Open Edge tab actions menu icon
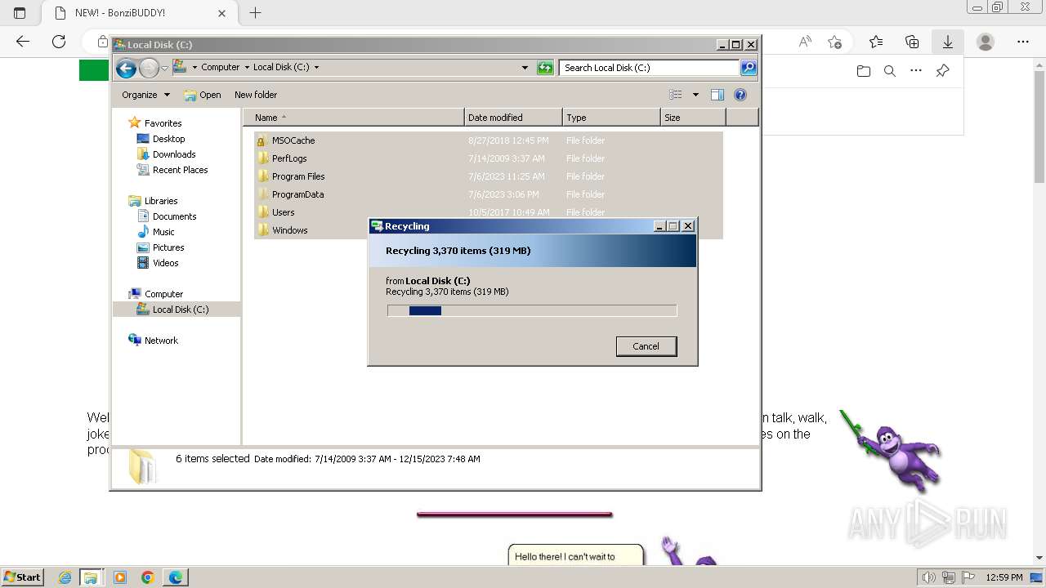This screenshot has width=1046, height=588. [x=20, y=13]
